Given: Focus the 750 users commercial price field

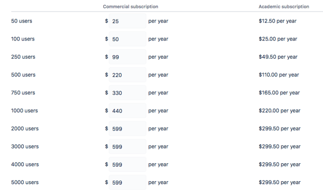Looking at the screenshot, I should tap(127, 93).
